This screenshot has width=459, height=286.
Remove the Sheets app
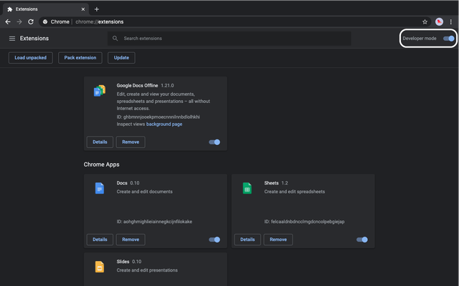coord(278,240)
